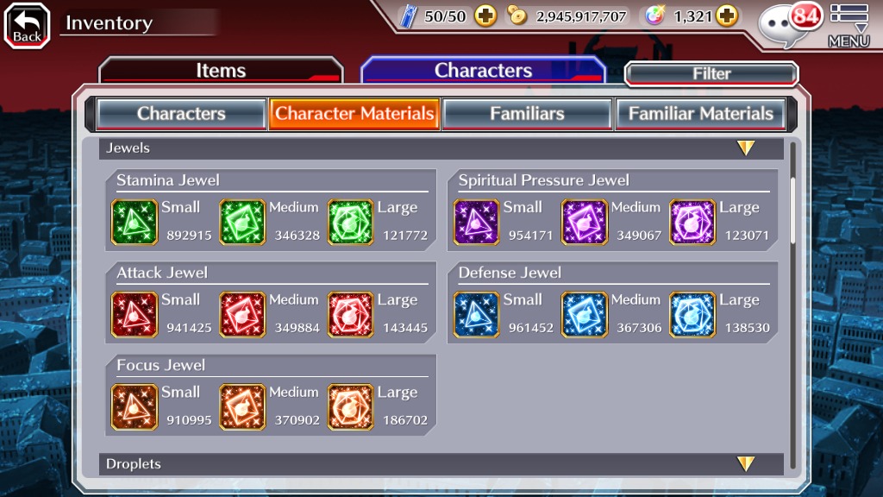Image resolution: width=883 pixels, height=497 pixels.
Task: Expand the Droplets section arrow
Action: coord(746,463)
